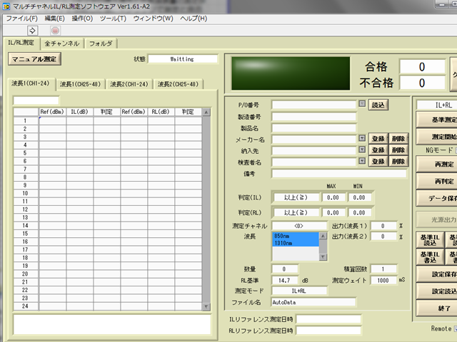Image resolution: width=457 pixels, height=342 pixels.
Task: Select the 波長1(CH25-48) tab
Action: click(x=80, y=84)
